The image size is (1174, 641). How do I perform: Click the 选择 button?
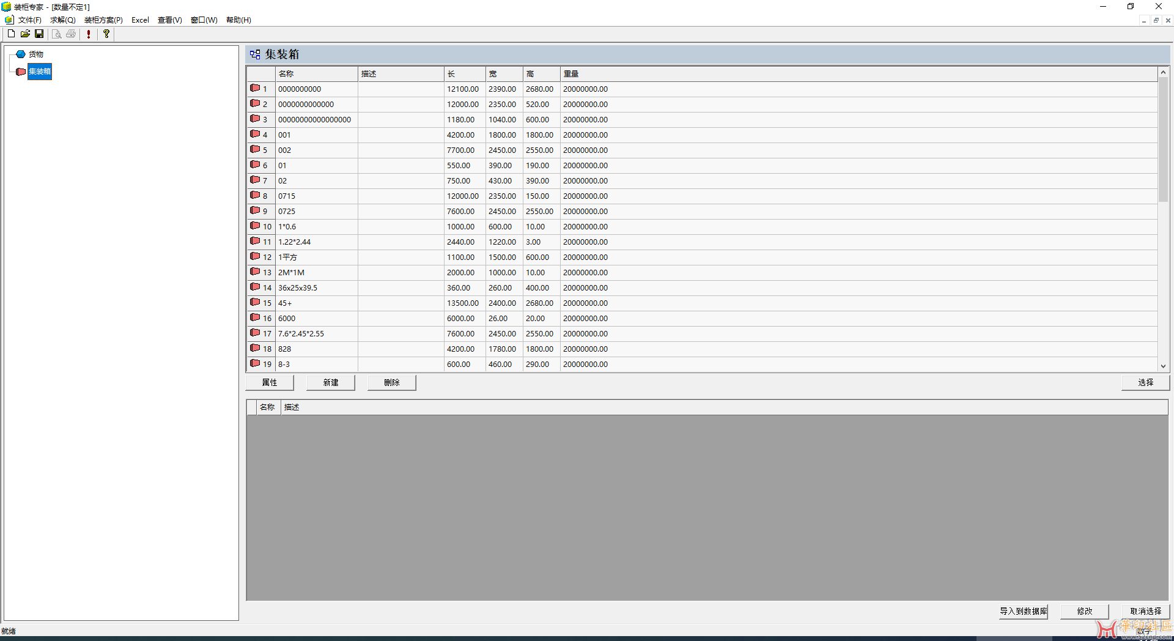1146,383
